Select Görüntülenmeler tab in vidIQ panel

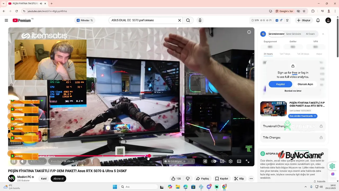276,34
